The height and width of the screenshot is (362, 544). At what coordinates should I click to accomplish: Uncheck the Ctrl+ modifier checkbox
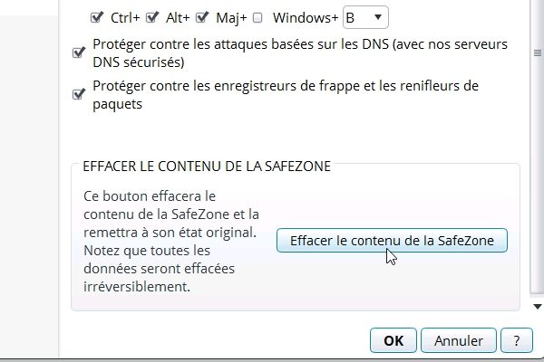click(x=96, y=17)
